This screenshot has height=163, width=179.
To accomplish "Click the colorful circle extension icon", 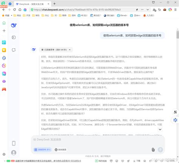I will click(170, 10).
